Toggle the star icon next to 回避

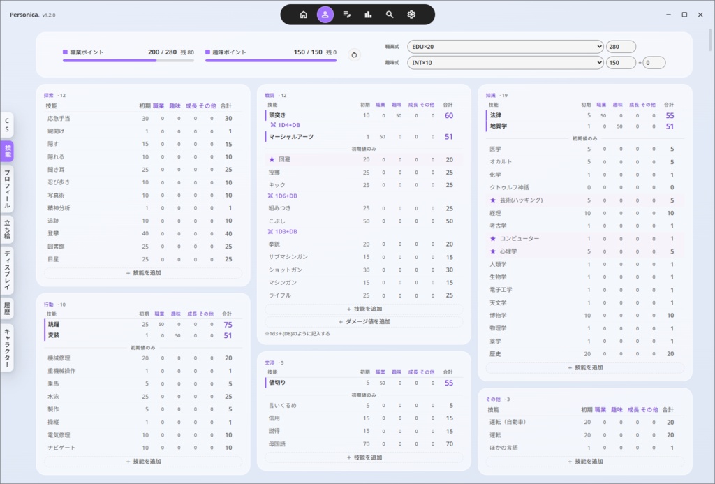(272, 160)
